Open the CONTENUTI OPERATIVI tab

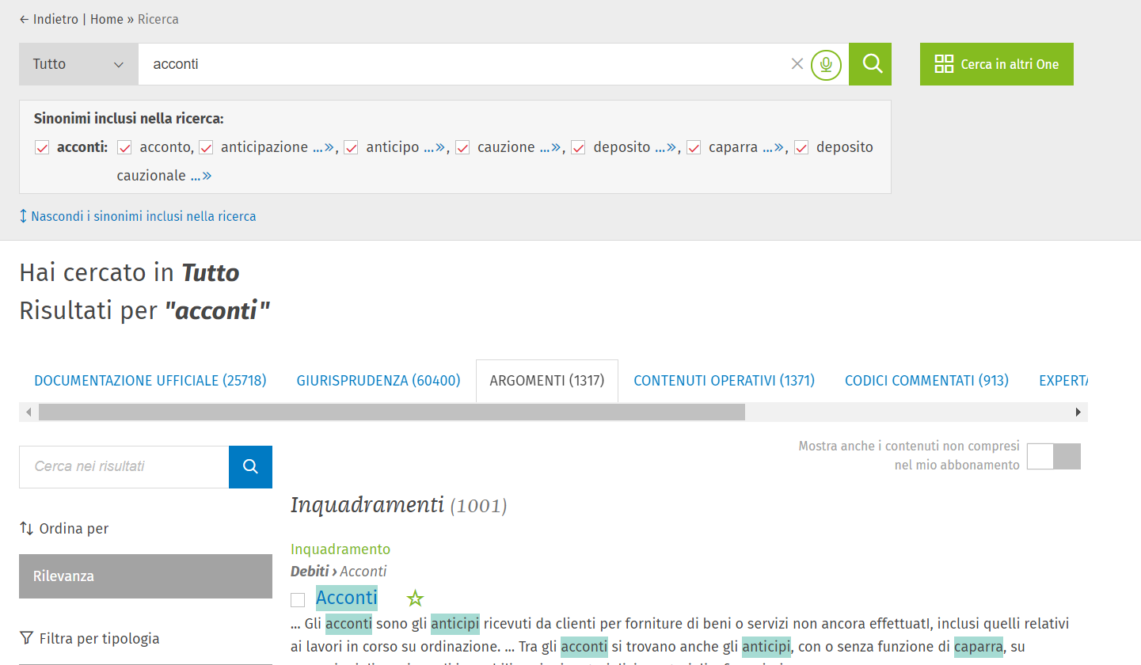pyautogui.click(x=724, y=381)
